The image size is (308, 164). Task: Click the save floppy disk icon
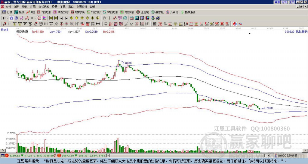pyautogui.click(x=147, y=18)
